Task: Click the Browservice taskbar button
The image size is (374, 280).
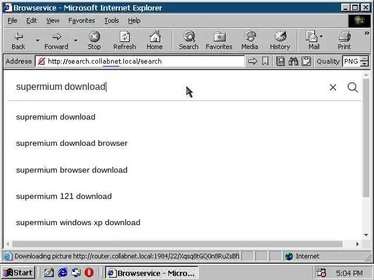Action: [152, 273]
